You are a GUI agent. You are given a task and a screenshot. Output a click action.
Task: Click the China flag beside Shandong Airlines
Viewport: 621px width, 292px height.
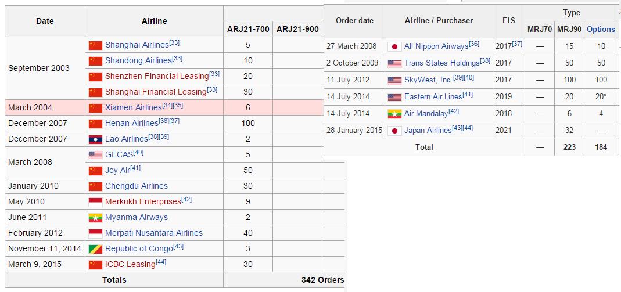coord(95,61)
